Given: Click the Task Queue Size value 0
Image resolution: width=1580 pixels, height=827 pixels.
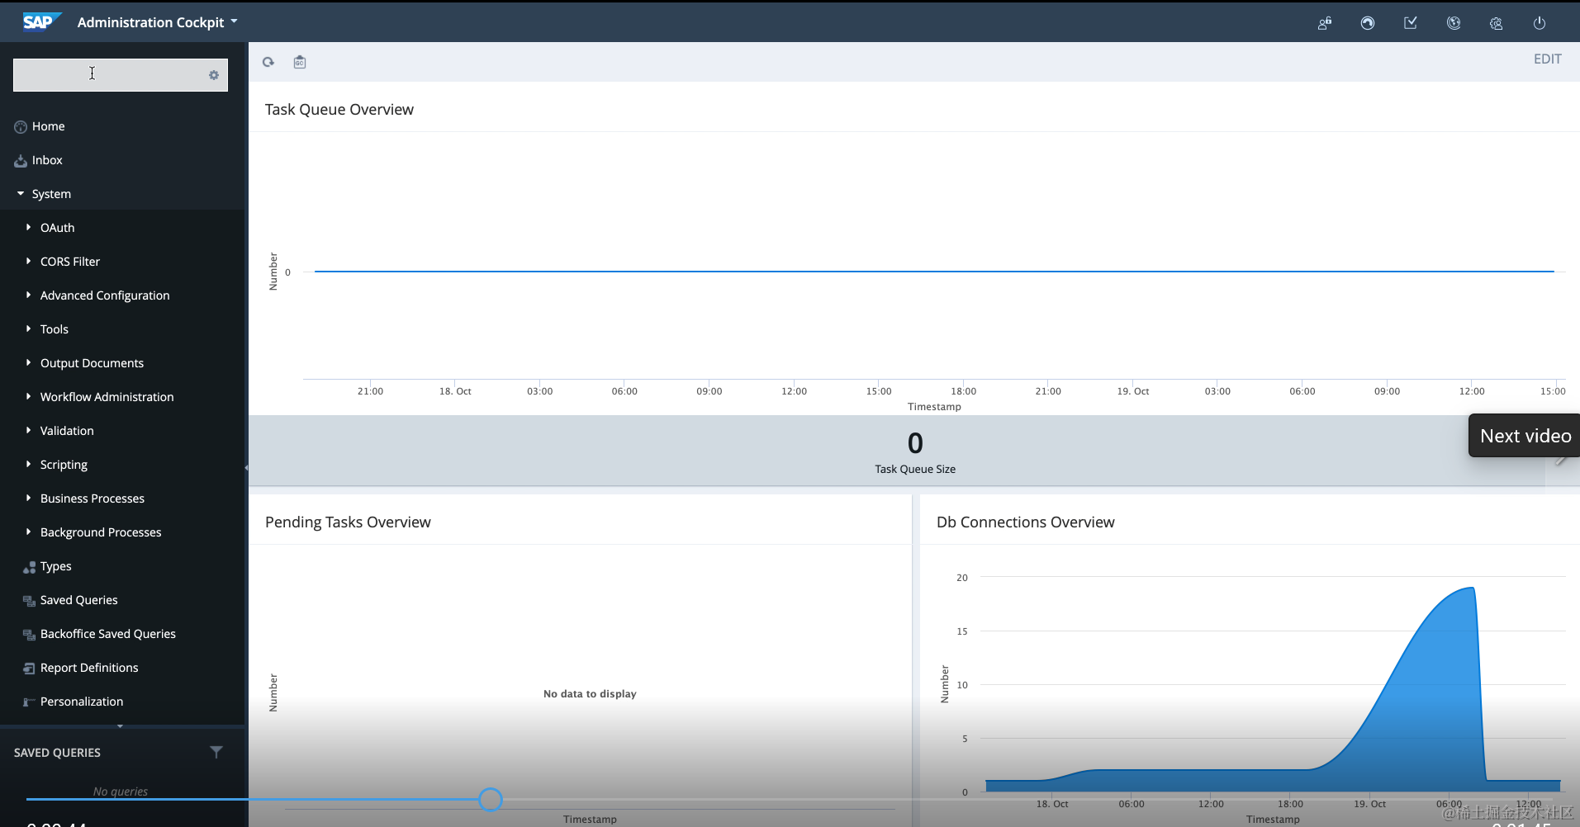Looking at the screenshot, I should click(915, 443).
